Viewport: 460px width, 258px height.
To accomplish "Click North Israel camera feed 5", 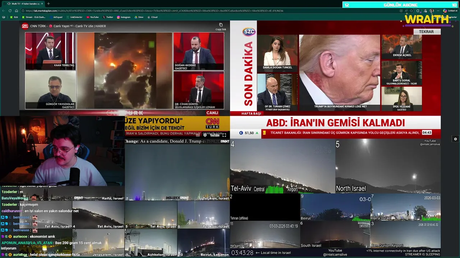I will coord(388,166).
